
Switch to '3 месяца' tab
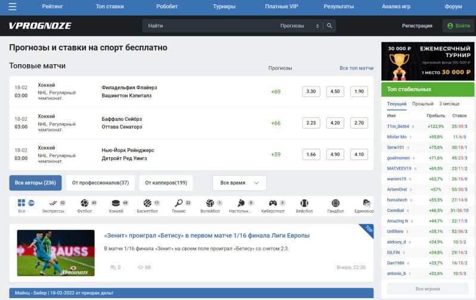point(449,104)
